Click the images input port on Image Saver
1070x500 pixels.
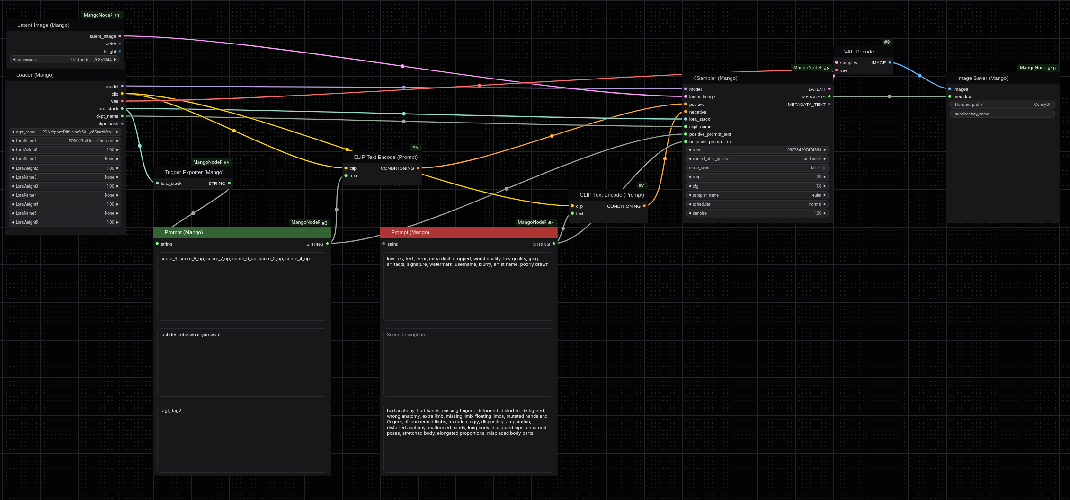coord(950,89)
